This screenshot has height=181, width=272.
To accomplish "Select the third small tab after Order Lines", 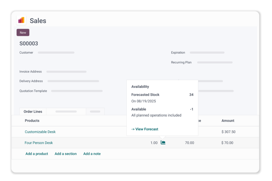I will (95, 112).
